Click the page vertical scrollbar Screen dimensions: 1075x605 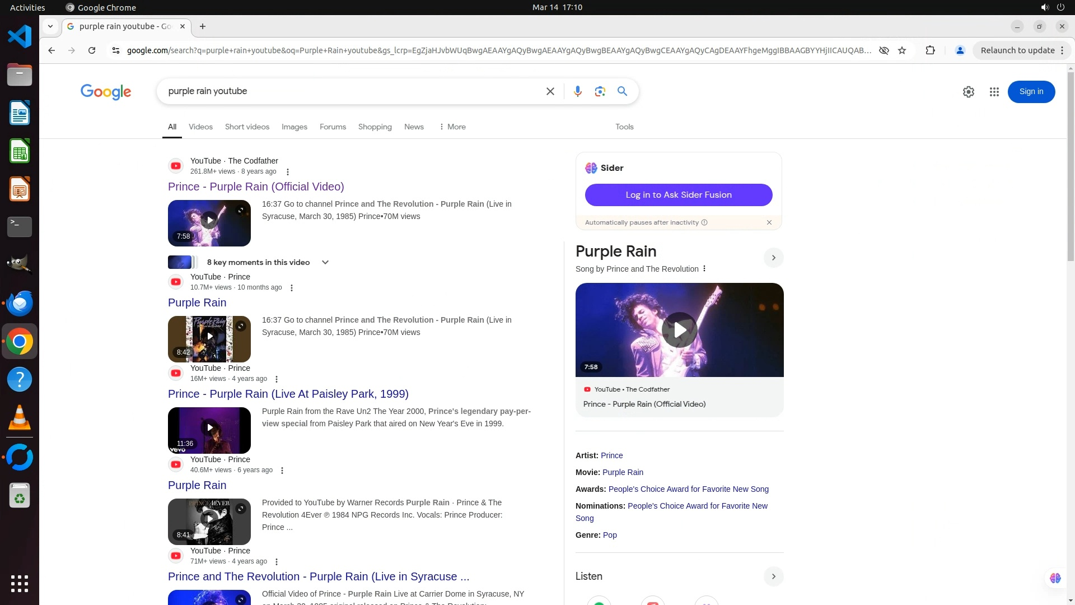(1070, 168)
